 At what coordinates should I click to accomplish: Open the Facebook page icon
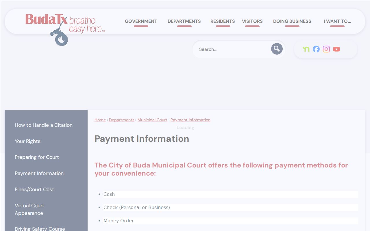(316, 49)
